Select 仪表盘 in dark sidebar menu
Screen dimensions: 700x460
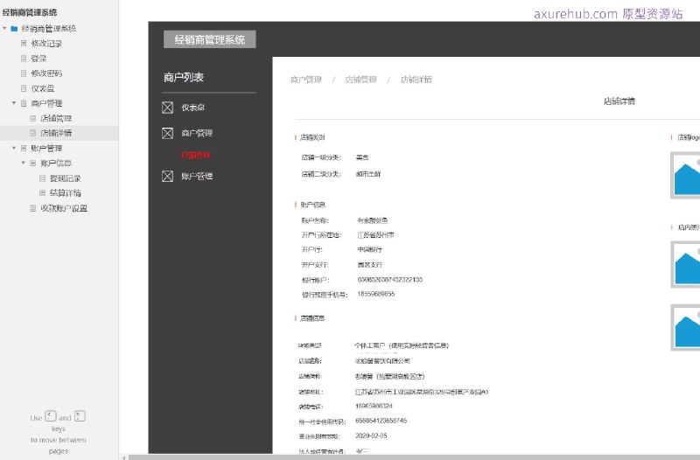pyautogui.click(x=192, y=108)
